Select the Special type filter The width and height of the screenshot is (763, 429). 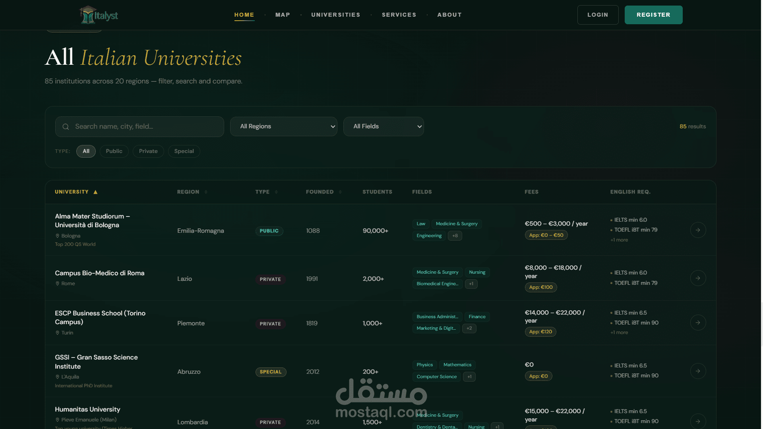(x=184, y=151)
